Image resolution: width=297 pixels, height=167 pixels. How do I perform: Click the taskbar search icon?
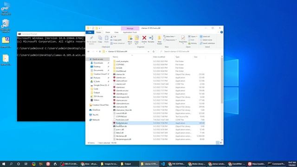click(x=11, y=164)
